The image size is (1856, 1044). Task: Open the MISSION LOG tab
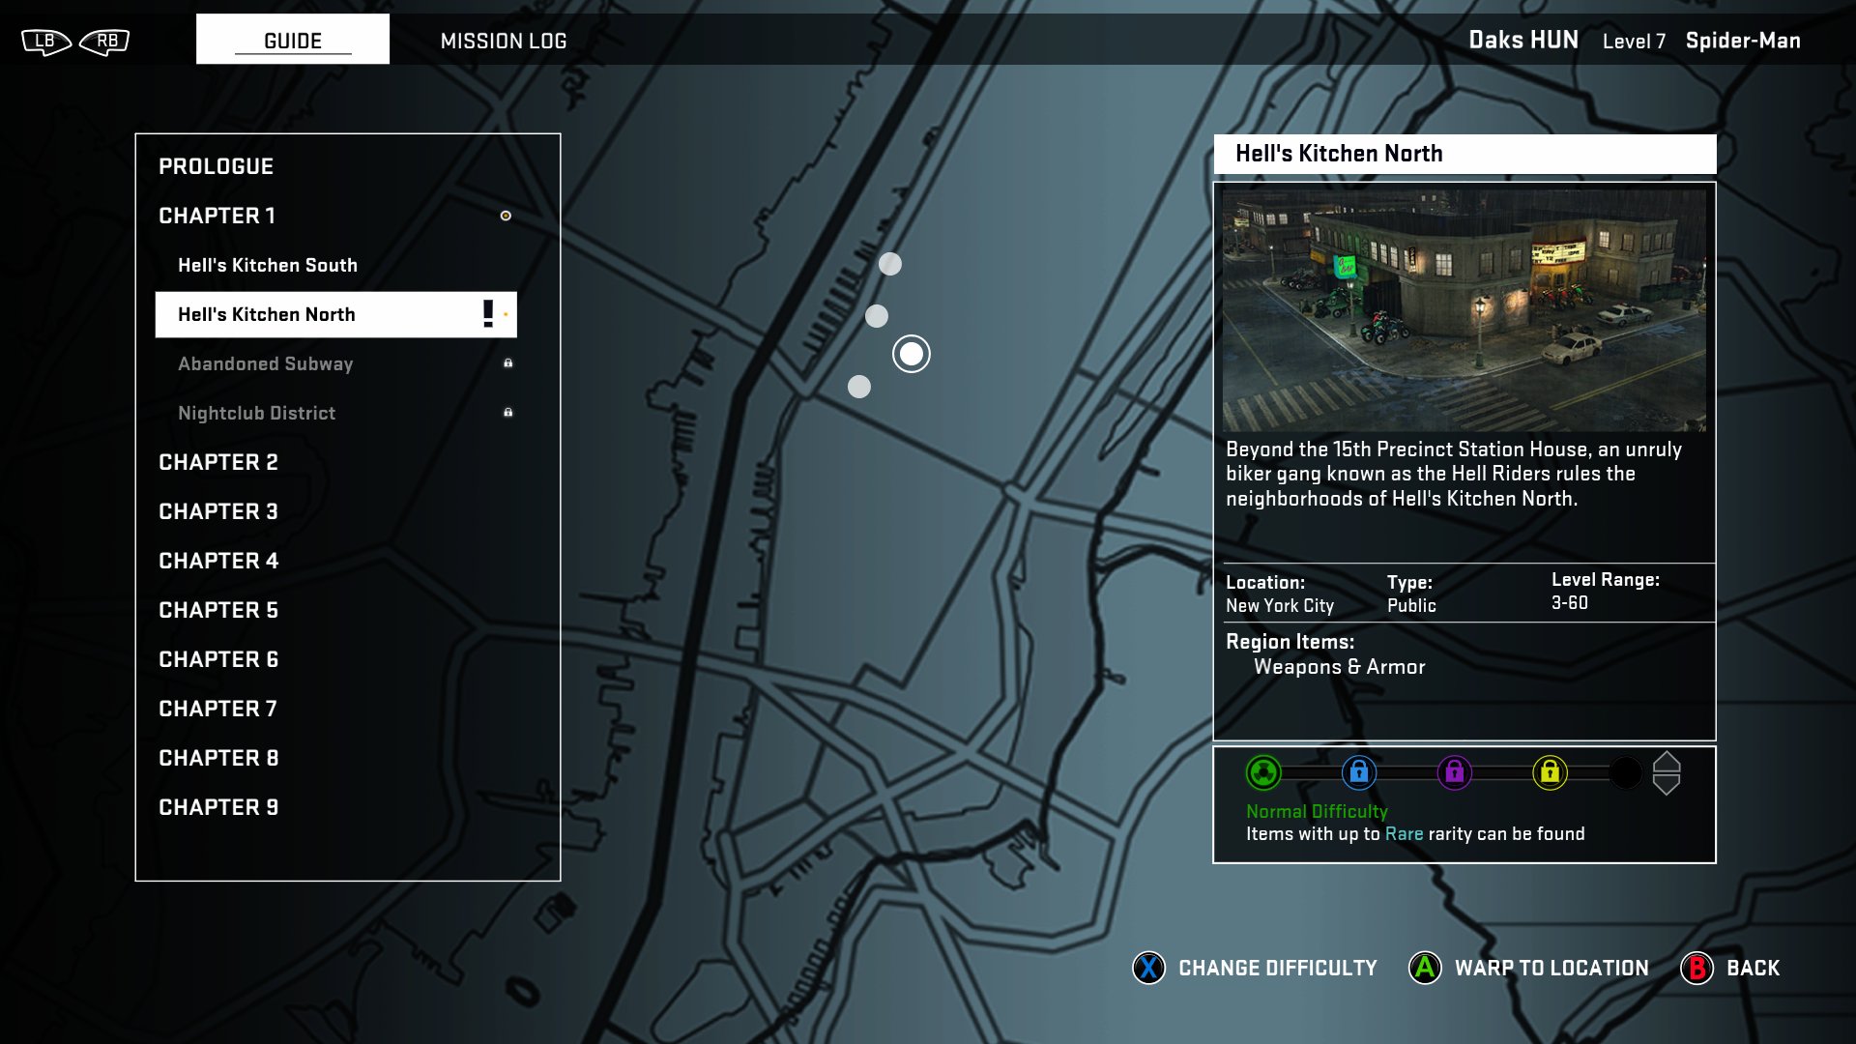504,41
